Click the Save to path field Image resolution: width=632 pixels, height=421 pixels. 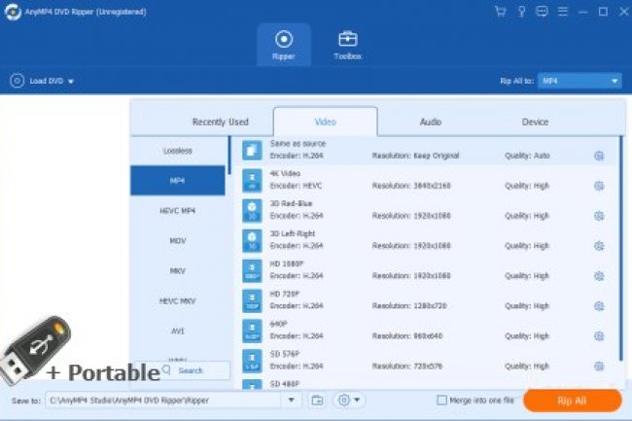[x=163, y=400]
